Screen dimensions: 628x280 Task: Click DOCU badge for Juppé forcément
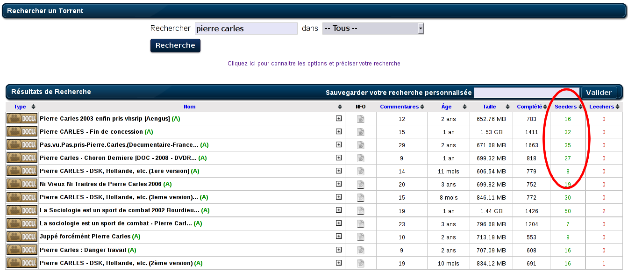point(21,237)
